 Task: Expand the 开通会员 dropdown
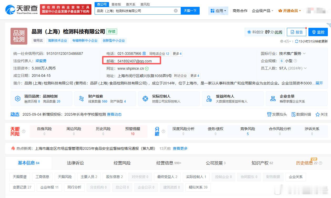(289, 11)
